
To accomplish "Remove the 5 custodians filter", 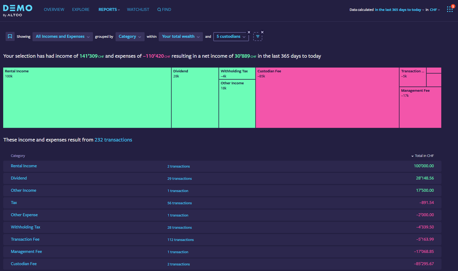I will [249, 32].
